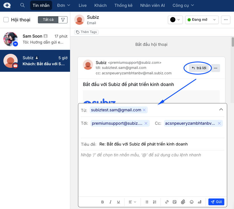The image size is (234, 209).
Task: Open the Đang mở status dropdown
Action: (202, 20)
